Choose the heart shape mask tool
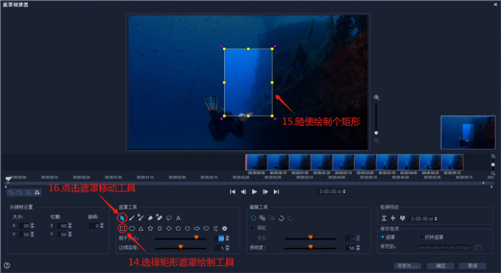This screenshot has width=501, height=273. (x=206, y=229)
